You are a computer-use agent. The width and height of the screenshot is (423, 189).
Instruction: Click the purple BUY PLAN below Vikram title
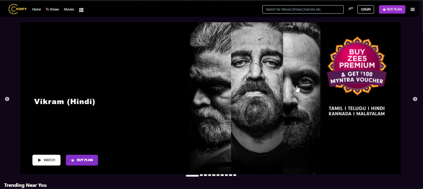click(82, 160)
